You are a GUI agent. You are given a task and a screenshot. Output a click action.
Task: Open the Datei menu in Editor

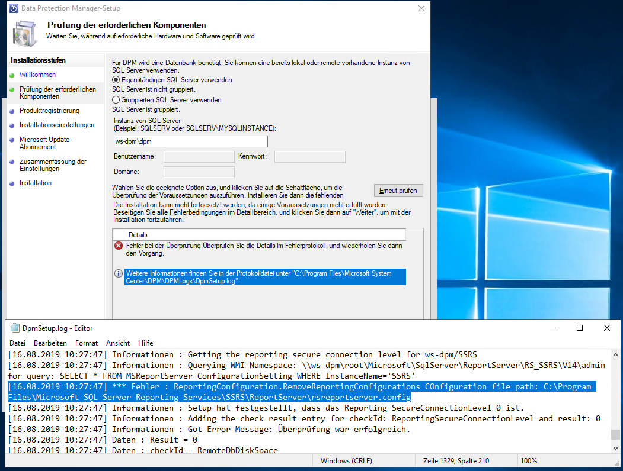(x=17, y=343)
